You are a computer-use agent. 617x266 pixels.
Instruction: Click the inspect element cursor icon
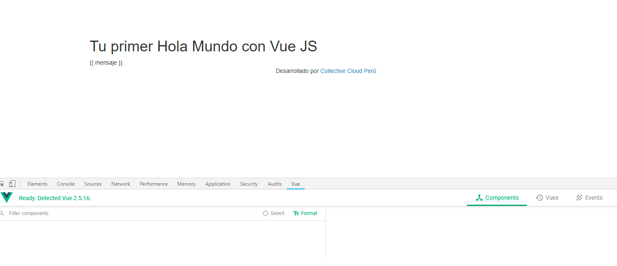tap(2, 184)
